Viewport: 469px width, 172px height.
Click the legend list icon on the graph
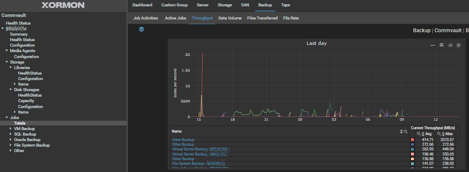[x=441, y=45]
